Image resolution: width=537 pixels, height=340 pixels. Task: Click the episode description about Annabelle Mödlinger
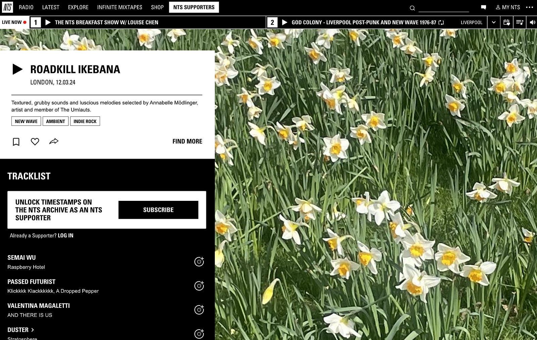(105, 106)
